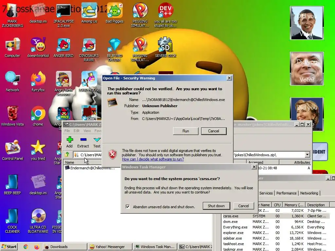Click the 7-Zip Extract toolbar icon

(x=83, y=142)
